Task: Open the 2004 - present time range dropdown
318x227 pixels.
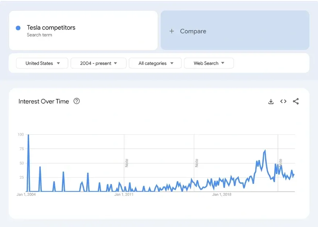Action: [x=98, y=63]
